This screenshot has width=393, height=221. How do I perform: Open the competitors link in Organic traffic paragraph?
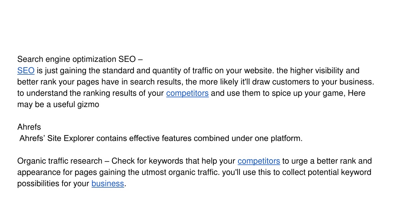click(259, 161)
